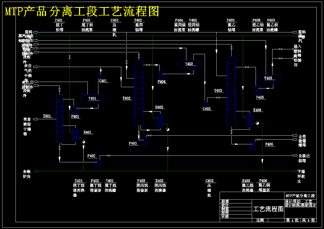Select the P403 脱丙烷塔釜泵 legend text
This screenshot has height=229, width=324.
142,185
